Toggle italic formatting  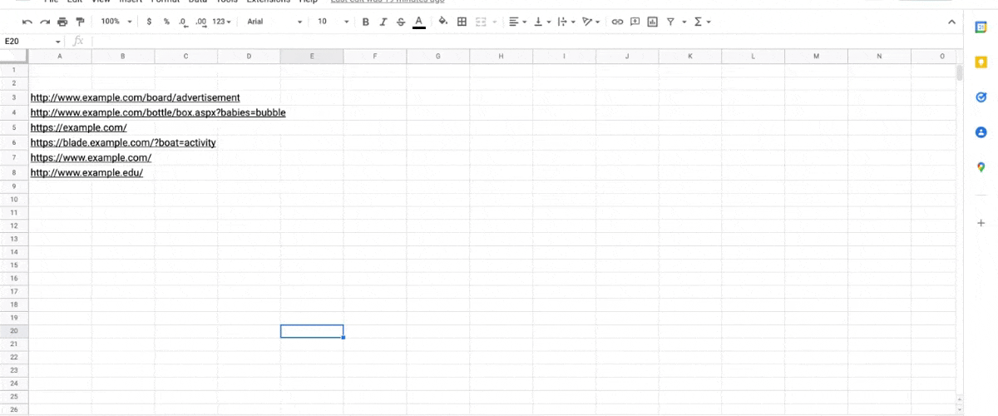(x=383, y=22)
